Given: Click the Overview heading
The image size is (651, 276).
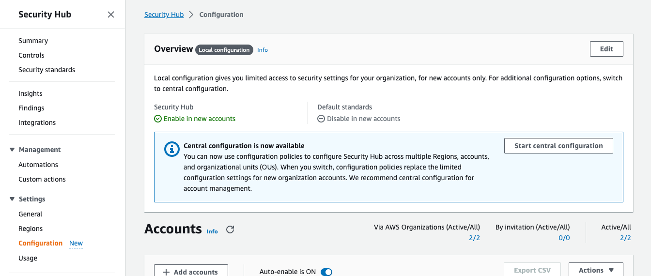Looking at the screenshot, I should click(173, 49).
